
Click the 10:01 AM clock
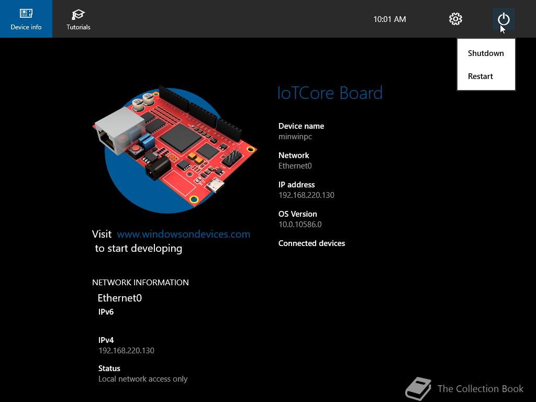pyautogui.click(x=389, y=19)
